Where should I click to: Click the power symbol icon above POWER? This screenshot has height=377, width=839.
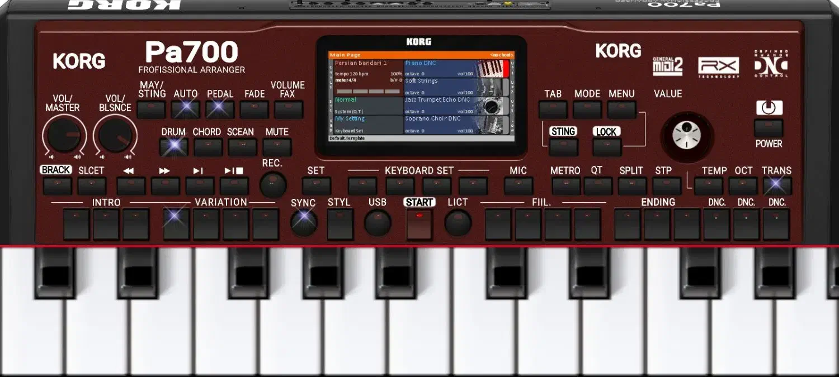click(769, 108)
